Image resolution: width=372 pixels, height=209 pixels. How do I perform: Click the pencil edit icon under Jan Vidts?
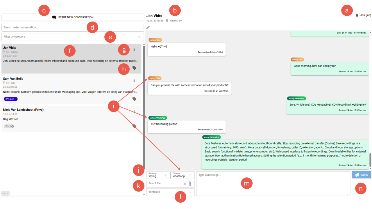[148, 27]
